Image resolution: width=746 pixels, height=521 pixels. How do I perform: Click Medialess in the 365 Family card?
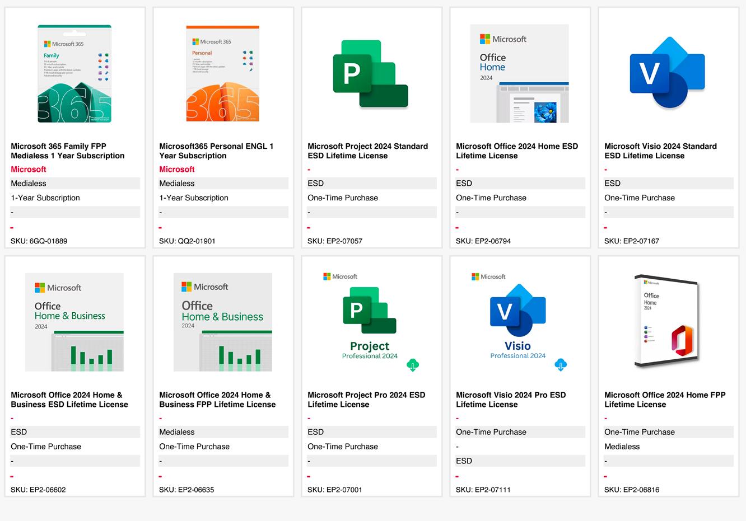click(29, 184)
